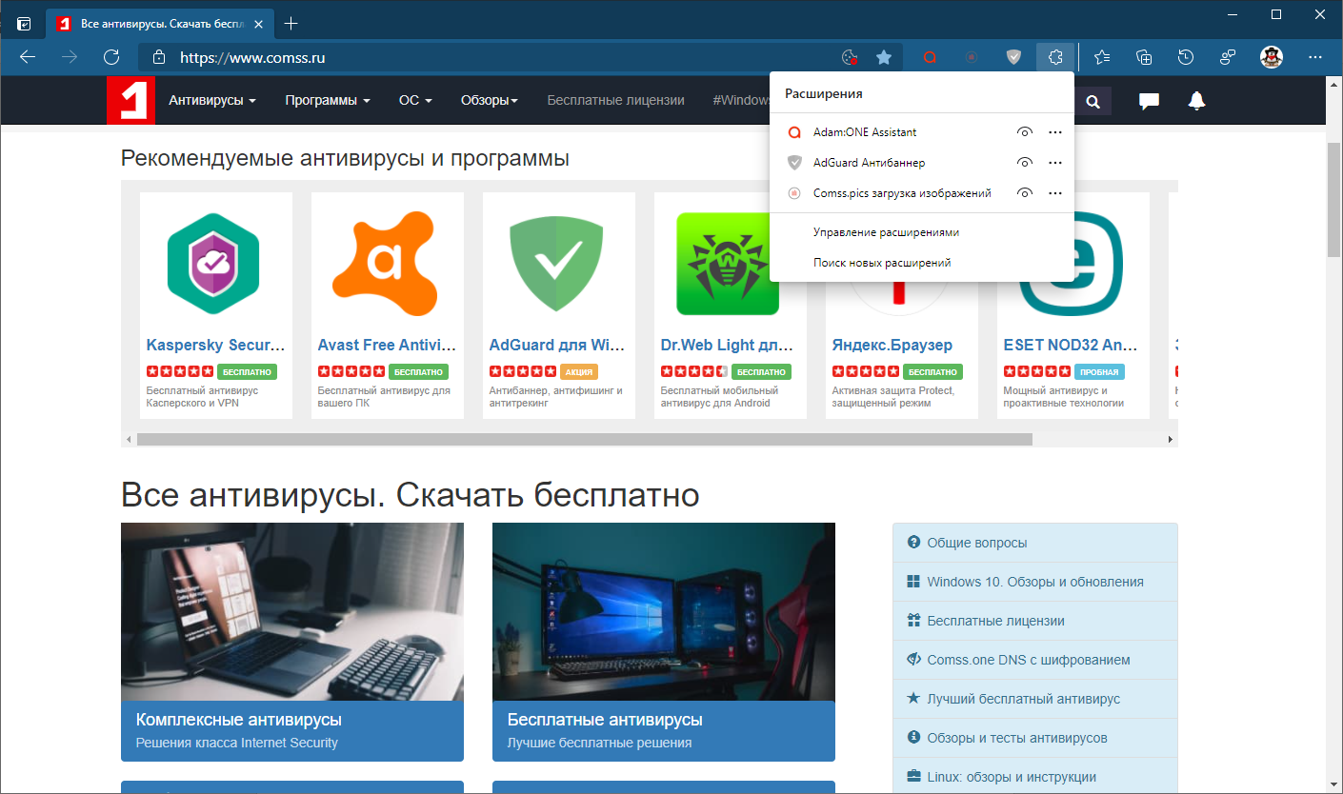Open Windows 10. Обзоры и обновления link
This screenshot has width=1343, height=794.
coord(1035,582)
